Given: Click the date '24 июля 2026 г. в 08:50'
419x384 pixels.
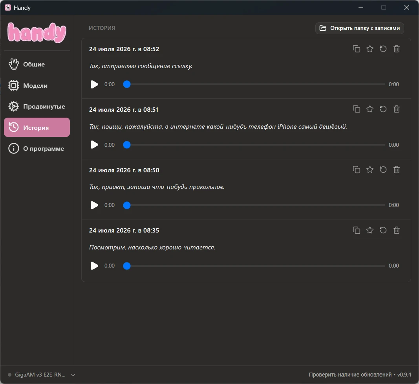Looking at the screenshot, I should coord(124,170).
